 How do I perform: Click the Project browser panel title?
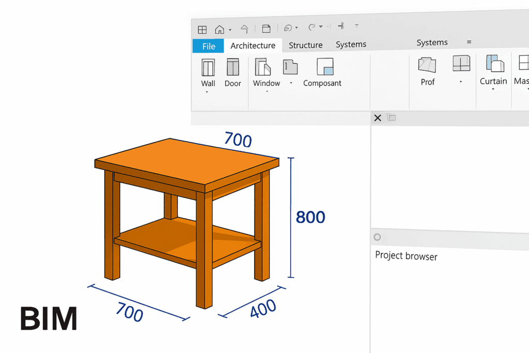coord(406,256)
